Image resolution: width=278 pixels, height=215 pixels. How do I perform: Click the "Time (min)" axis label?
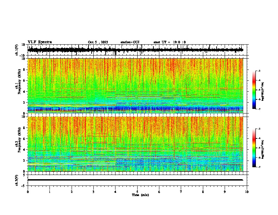click(x=140, y=195)
